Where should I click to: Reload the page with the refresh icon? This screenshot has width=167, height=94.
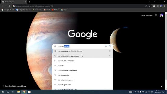tap(9, 6)
